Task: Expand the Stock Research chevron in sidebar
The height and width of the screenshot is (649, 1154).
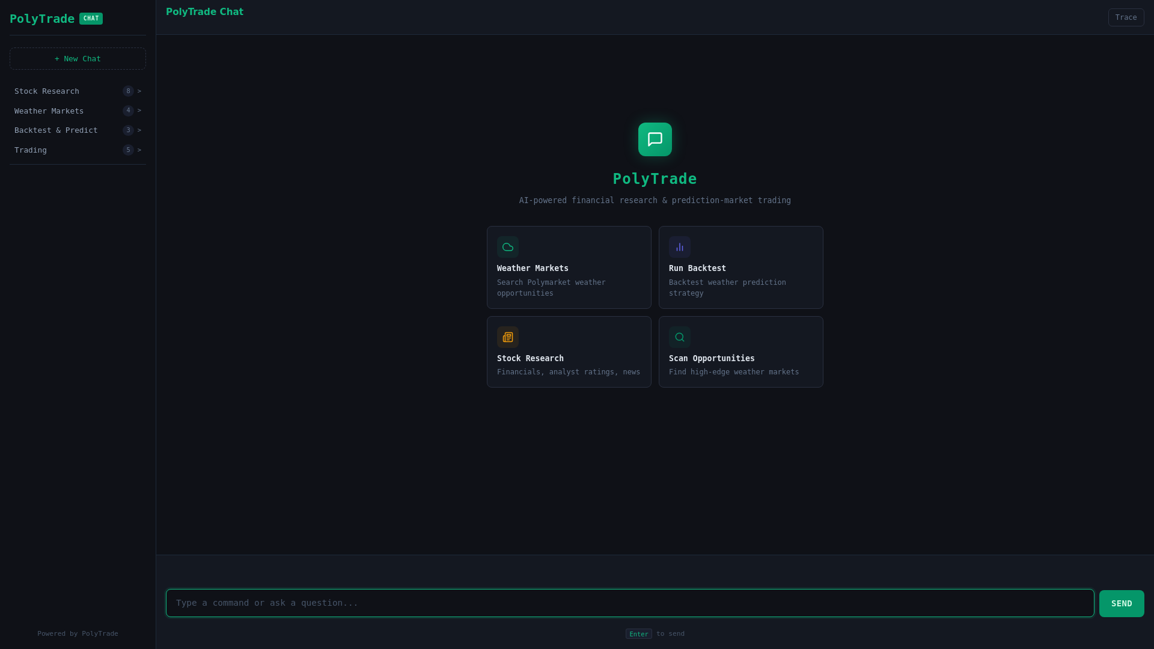Action: [x=139, y=91]
